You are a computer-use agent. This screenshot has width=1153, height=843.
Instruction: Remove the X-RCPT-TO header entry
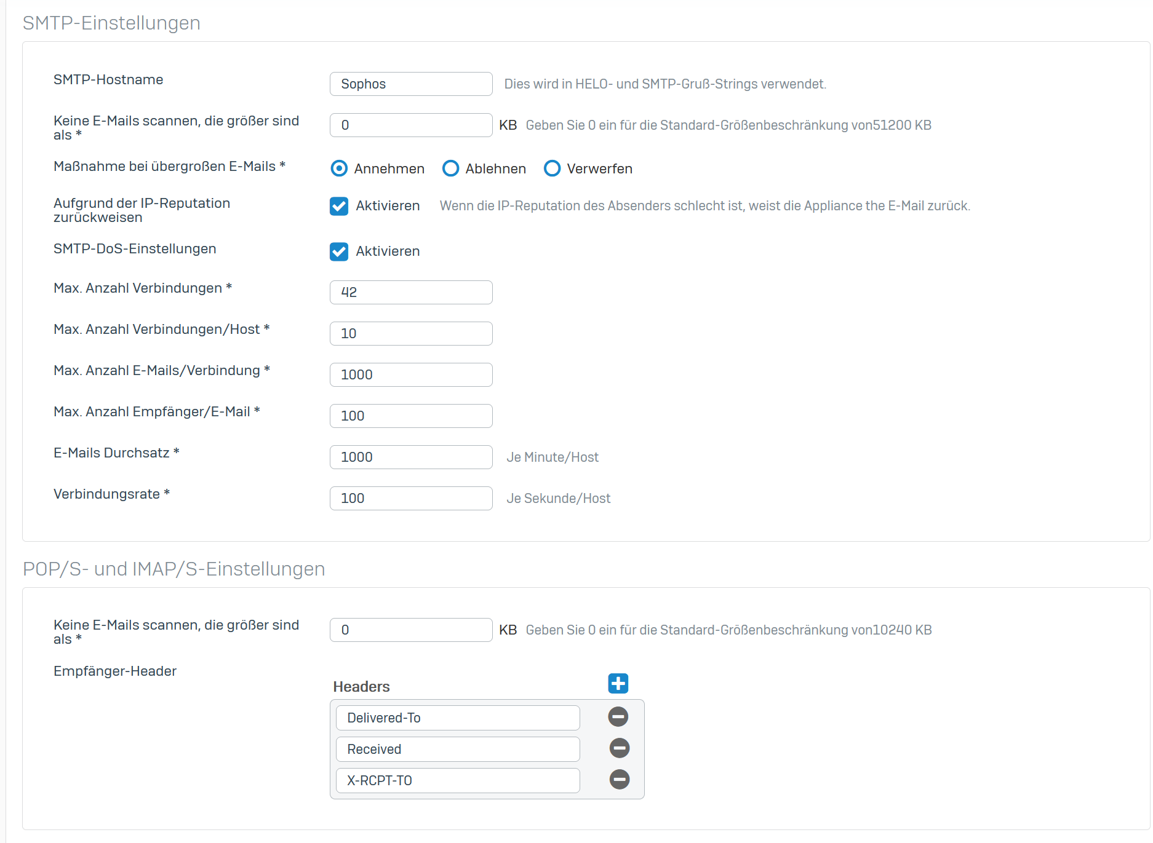point(619,779)
